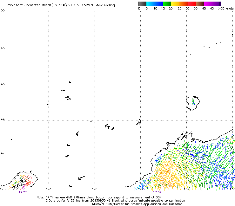235x206 pixels.
Task: Click the magenta 40-45 knots legend segment
Action: coord(208,4)
